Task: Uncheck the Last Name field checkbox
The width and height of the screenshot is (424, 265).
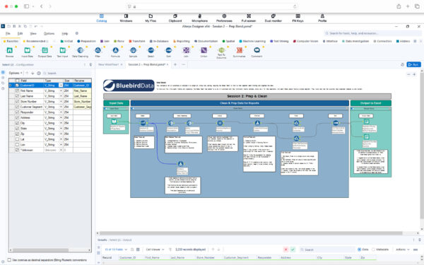Action: tap(17, 96)
